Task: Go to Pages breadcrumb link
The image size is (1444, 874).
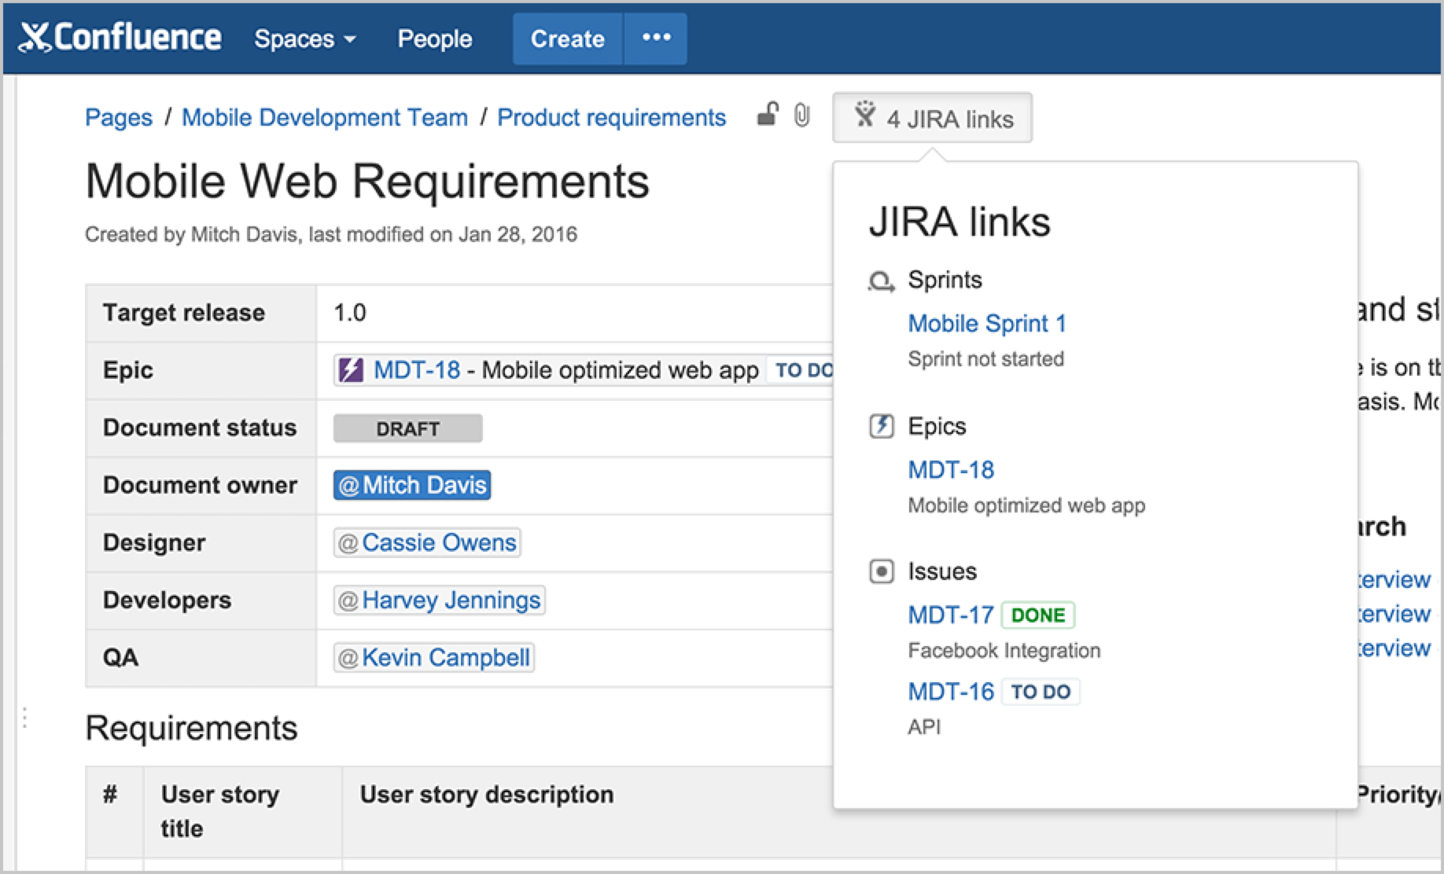Action: [119, 117]
